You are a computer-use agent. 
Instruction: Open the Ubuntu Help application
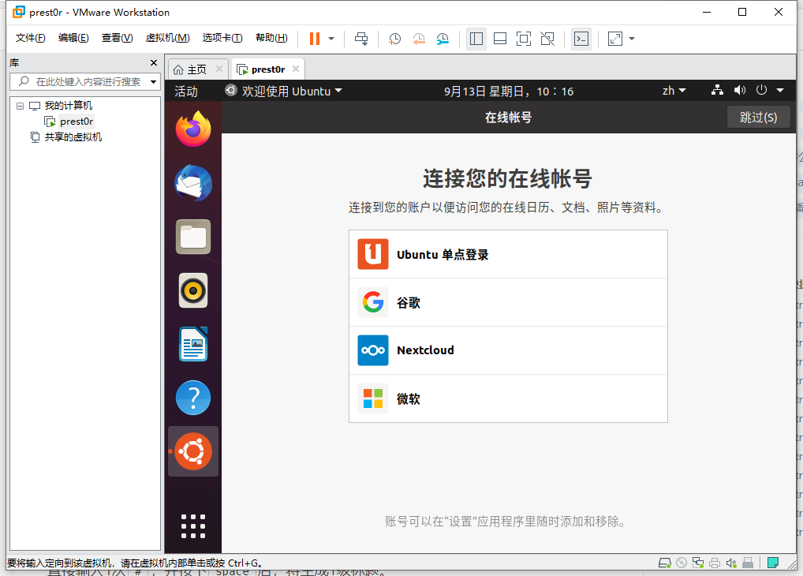(192, 398)
